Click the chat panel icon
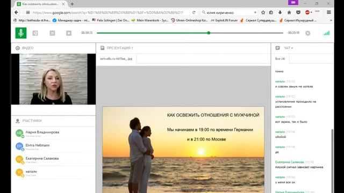 [x=277, y=48]
